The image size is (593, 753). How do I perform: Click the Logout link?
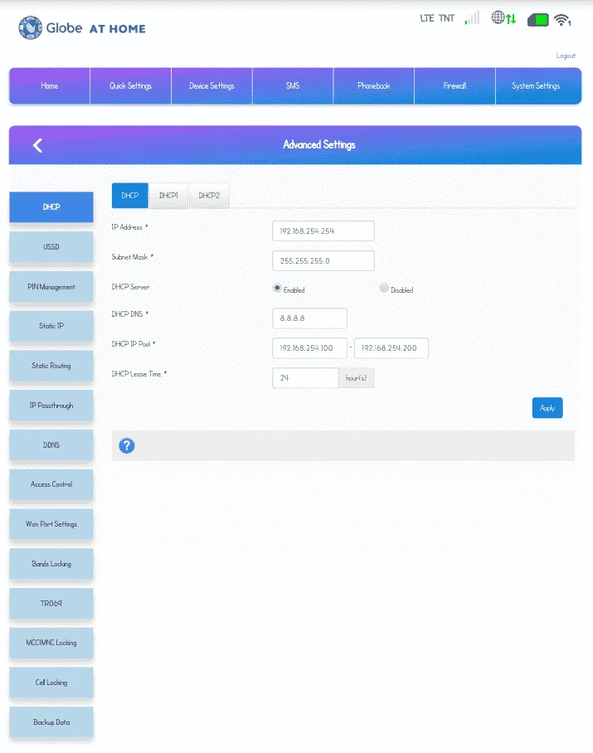pos(566,56)
